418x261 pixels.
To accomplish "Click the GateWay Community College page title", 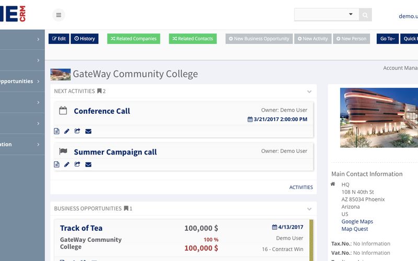I will (135, 74).
